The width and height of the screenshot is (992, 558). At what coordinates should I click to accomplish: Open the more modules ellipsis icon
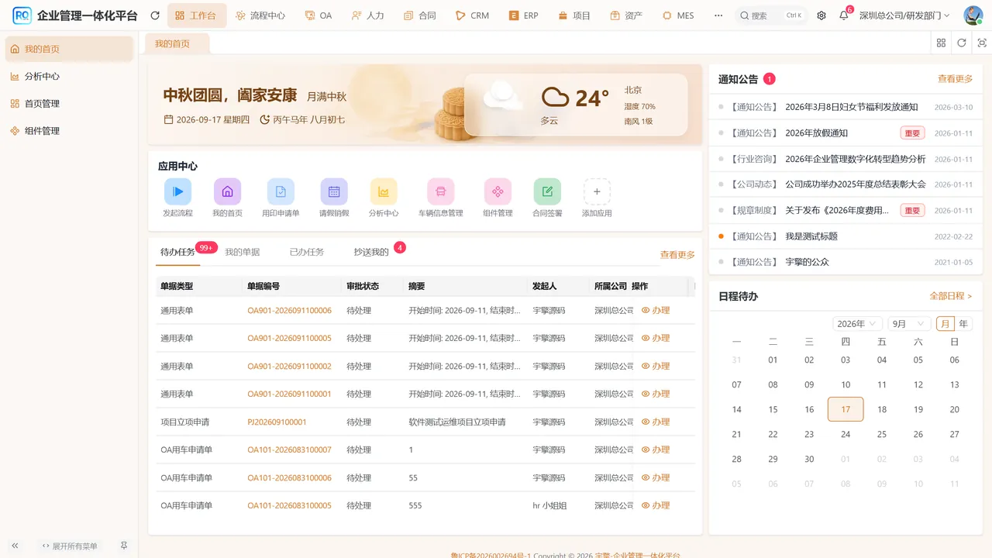coord(718,15)
